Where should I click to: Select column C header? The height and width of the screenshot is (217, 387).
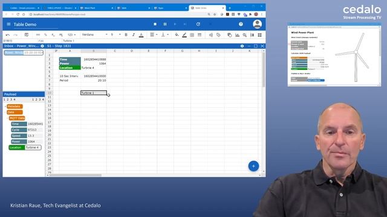pos(115,51)
